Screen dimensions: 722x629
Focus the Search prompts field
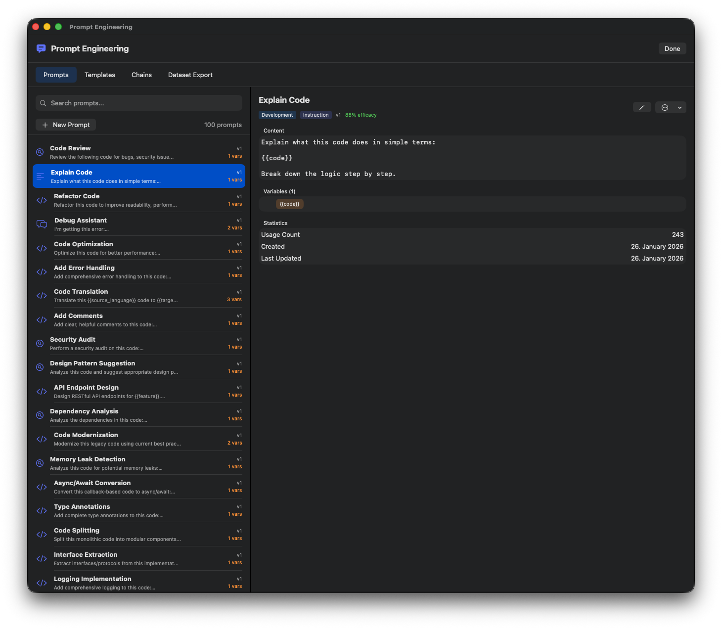[143, 103]
